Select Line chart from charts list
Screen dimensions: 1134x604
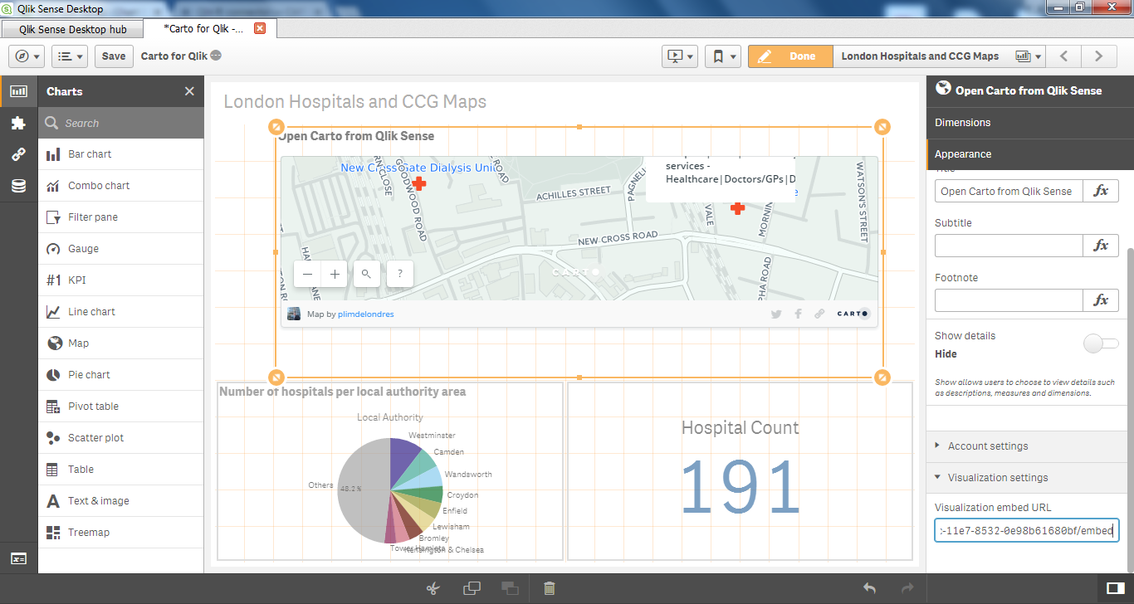(x=121, y=312)
